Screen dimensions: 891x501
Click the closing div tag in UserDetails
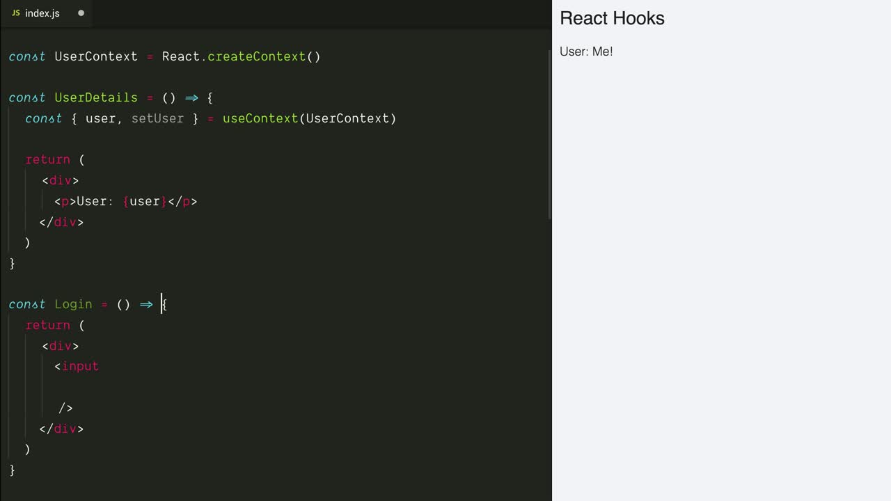point(62,222)
